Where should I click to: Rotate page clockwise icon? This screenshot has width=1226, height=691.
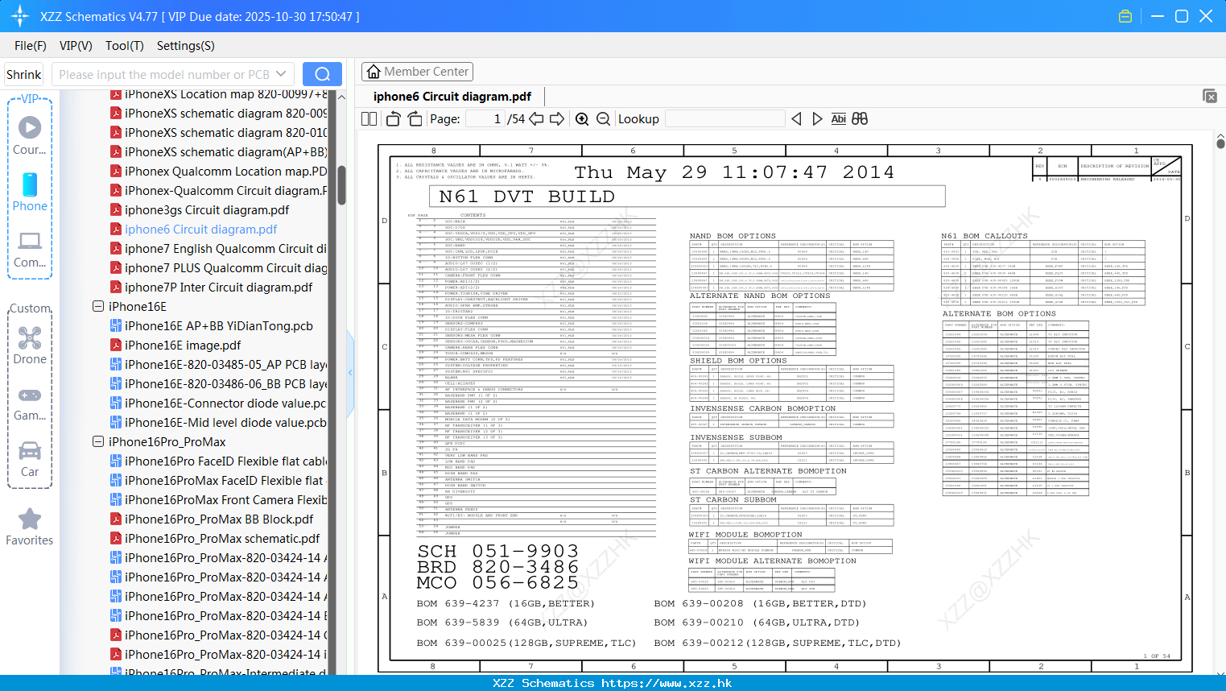(415, 118)
